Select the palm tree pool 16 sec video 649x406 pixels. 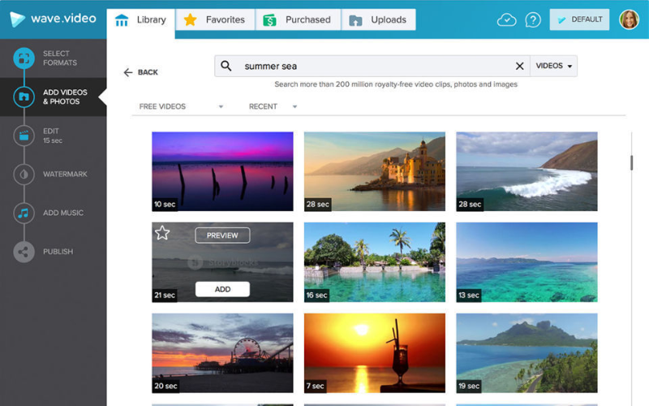pyautogui.click(x=375, y=262)
